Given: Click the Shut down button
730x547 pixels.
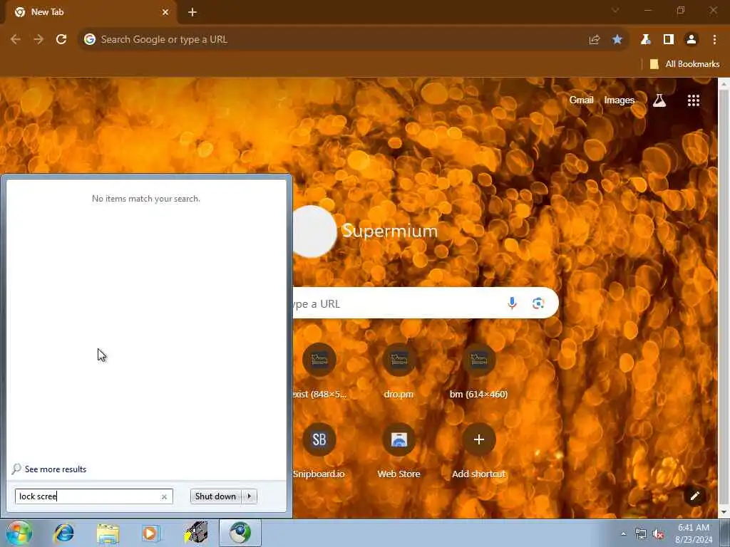Looking at the screenshot, I should click(x=215, y=496).
